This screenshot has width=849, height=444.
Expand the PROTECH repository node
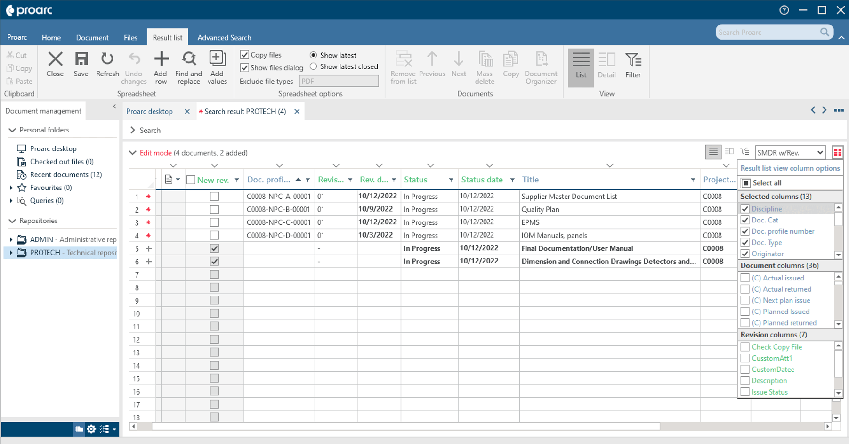pyautogui.click(x=11, y=253)
